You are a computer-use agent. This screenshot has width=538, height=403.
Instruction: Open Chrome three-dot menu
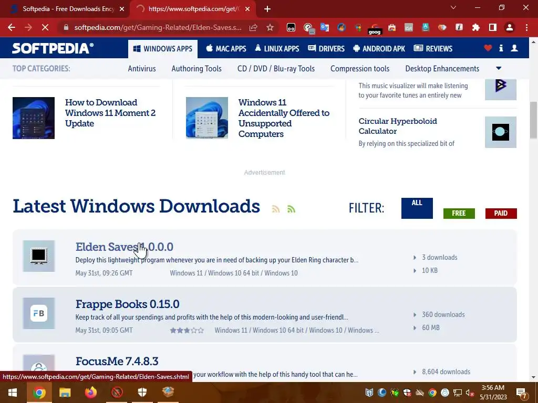coord(526,27)
